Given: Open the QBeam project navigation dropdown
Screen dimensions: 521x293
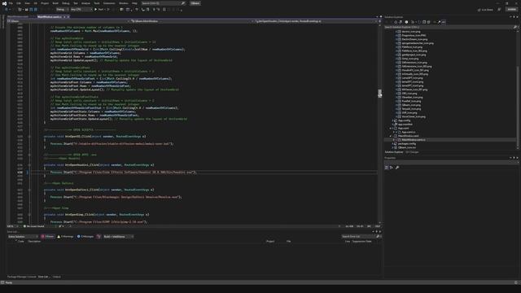Looking at the screenshot, I should 68,21.
